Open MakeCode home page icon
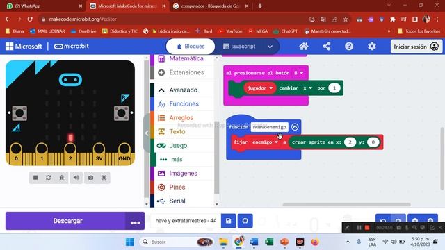Viewport: 445px width, 250px height. [304, 47]
